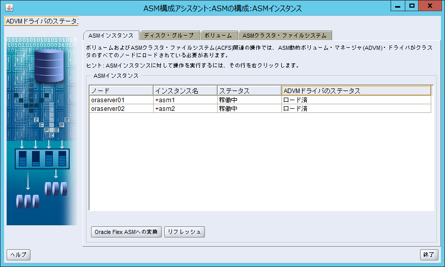Click the 稼働中 status in oraserver01 row
445x267 pixels.
[250, 100]
